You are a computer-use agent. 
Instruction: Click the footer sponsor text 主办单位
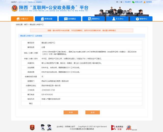pyautogui.click(x=66, y=127)
